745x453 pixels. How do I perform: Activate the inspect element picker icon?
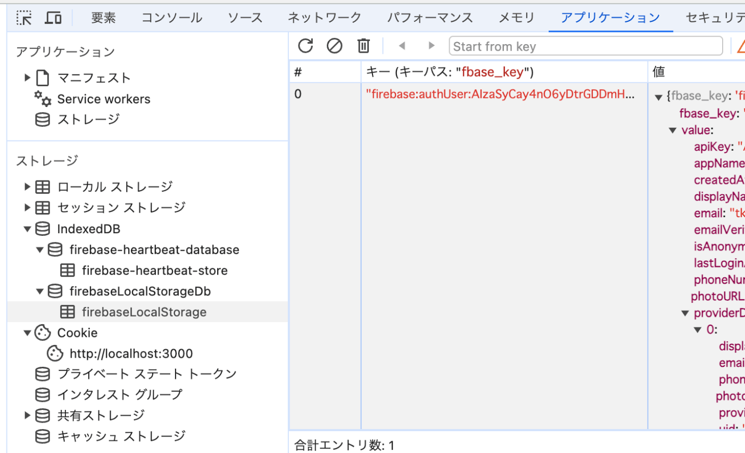24,18
